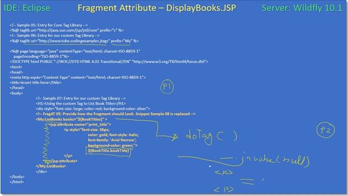Click the font-family 'Arial Narrow' line
The image size is (348, 196).
pyautogui.click(x=112, y=140)
